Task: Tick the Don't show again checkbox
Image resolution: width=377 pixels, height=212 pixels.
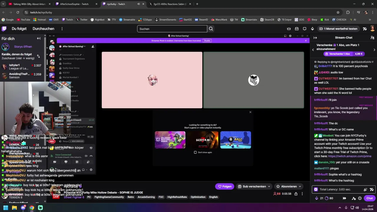Action: coord(195,152)
